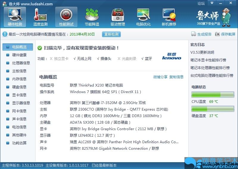238x169 pixels.
Task: Open the title bar dropdown menu arrow
Action: (212, 3)
